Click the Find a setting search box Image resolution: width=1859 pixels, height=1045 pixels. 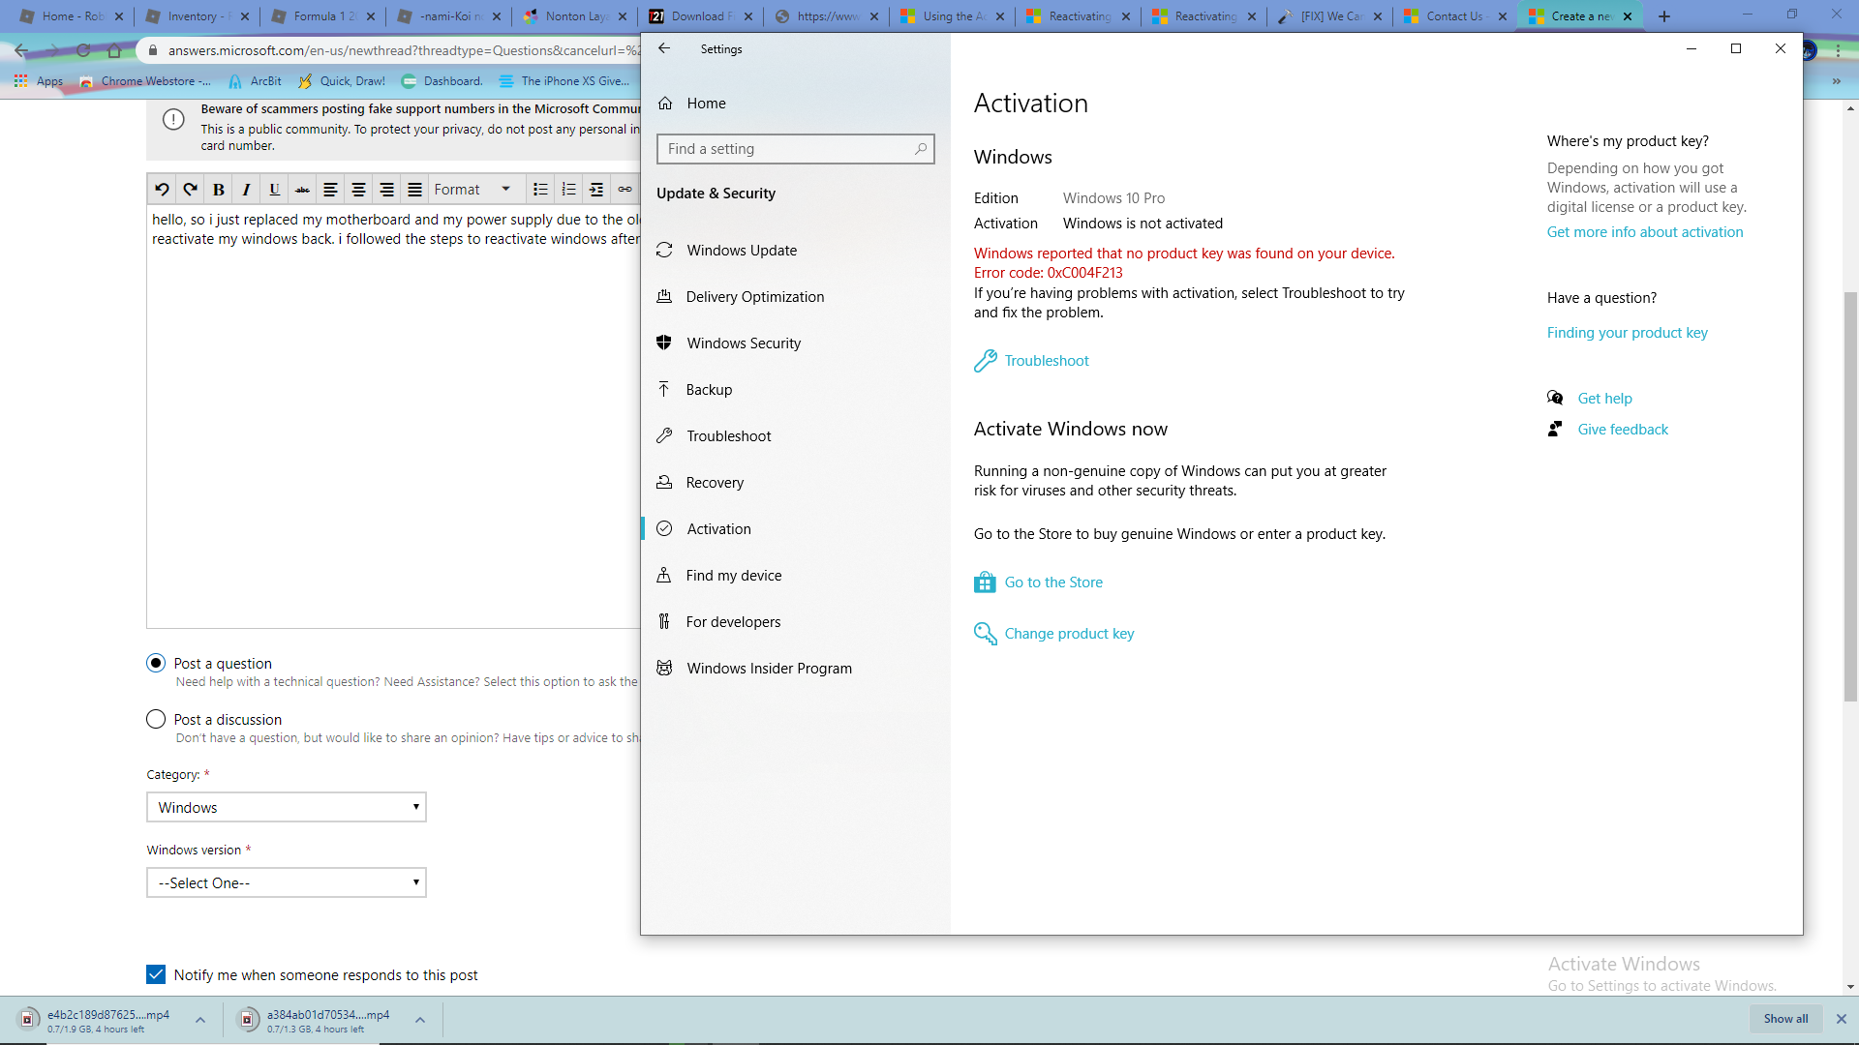[x=786, y=149]
